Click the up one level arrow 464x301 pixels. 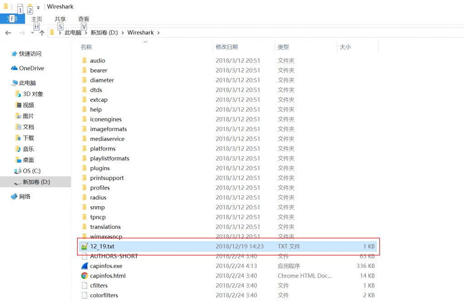(x=42, y=33)
